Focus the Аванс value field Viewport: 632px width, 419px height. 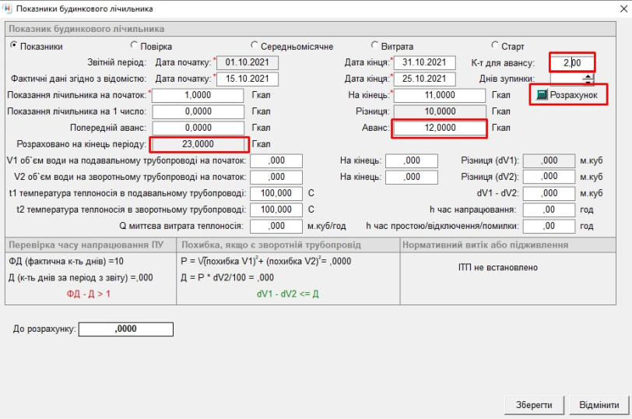click(440, 128)
